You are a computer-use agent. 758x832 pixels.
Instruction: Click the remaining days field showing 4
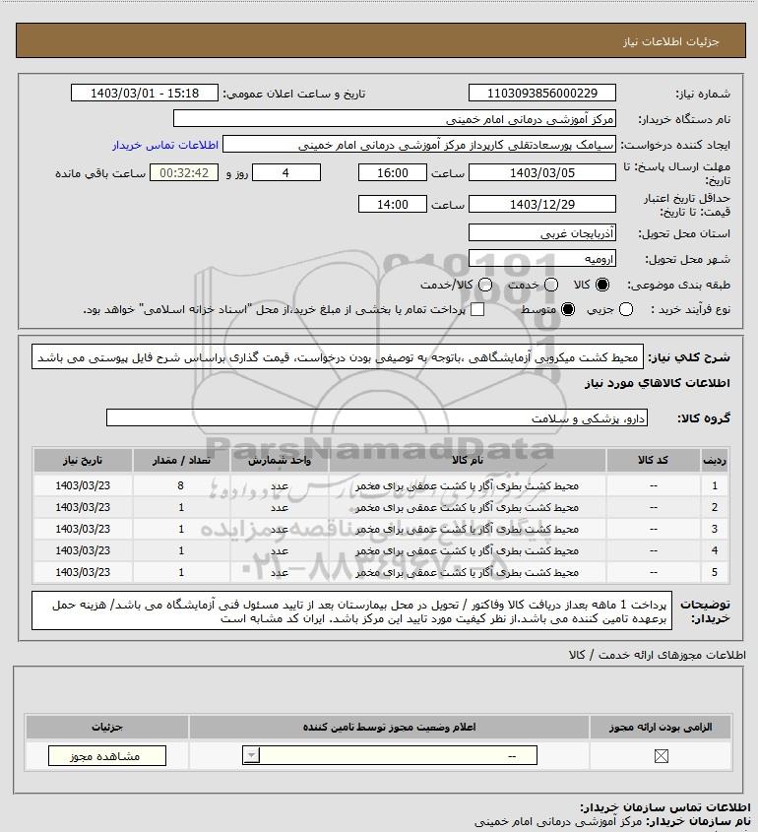click(285, 173)
